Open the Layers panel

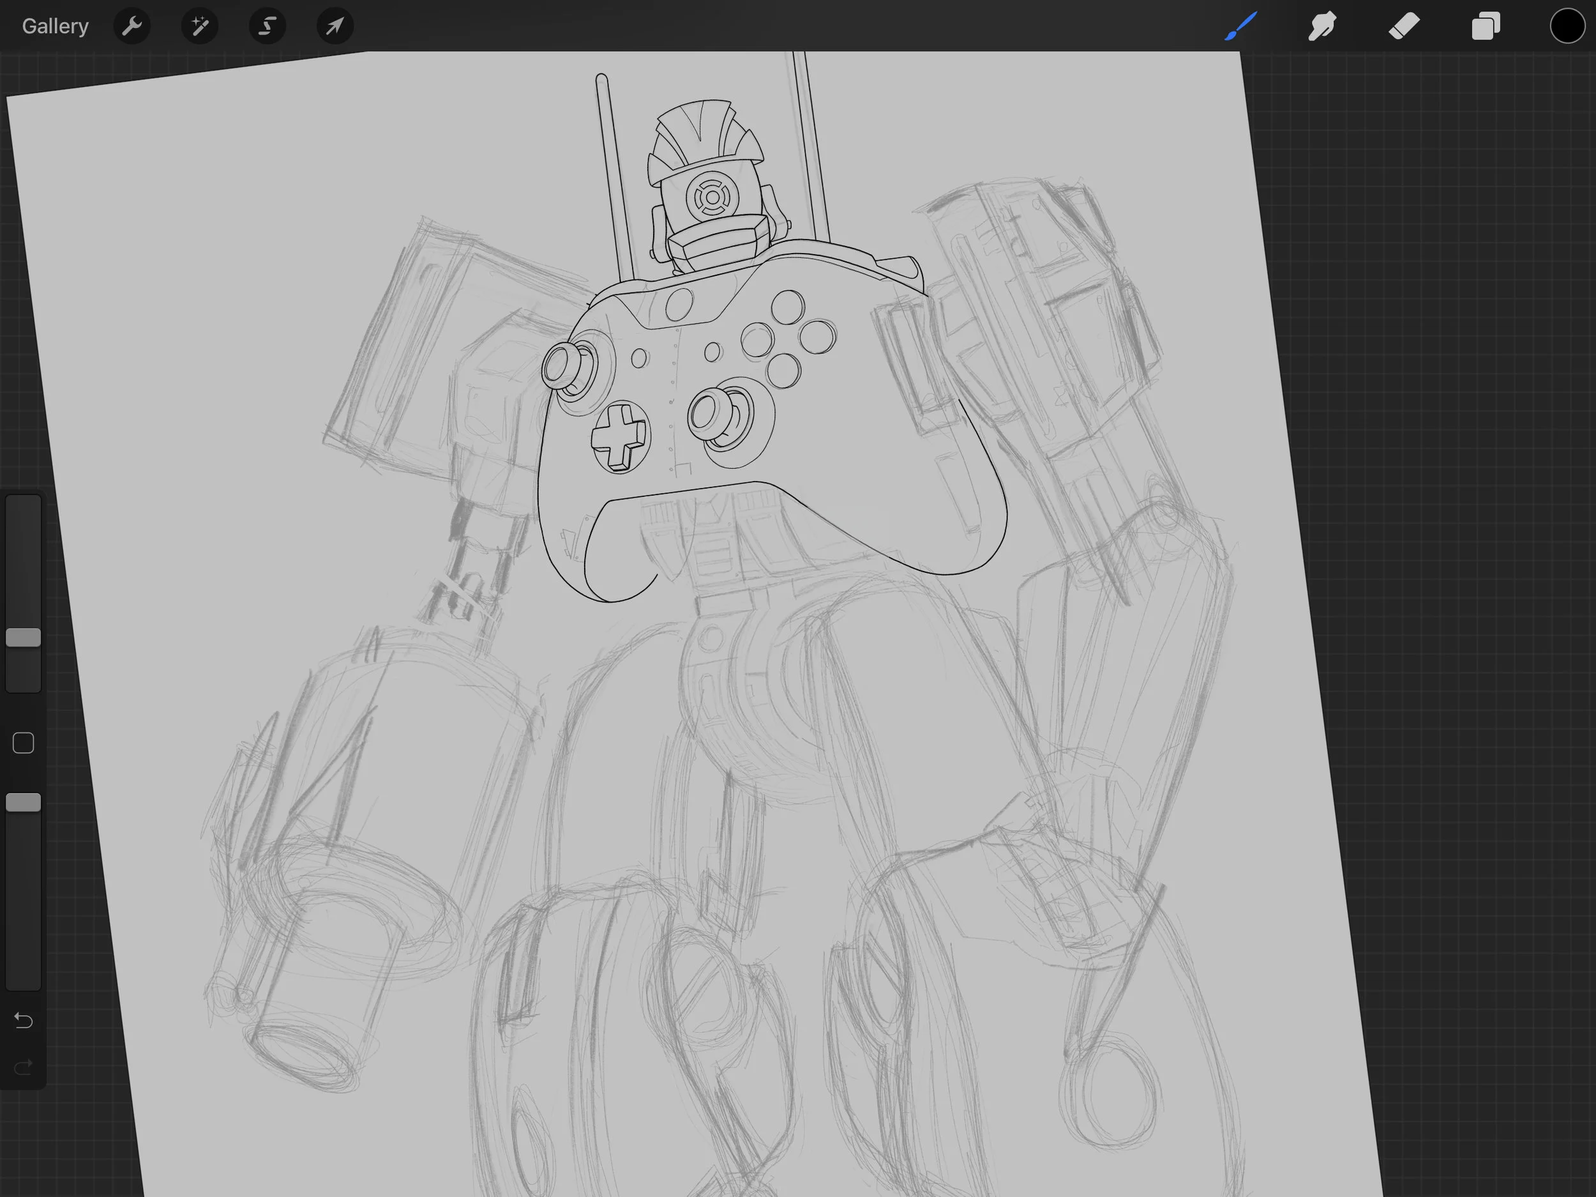[1486, 26]
